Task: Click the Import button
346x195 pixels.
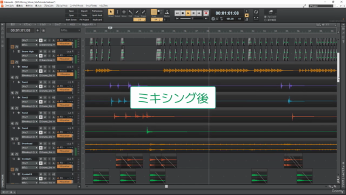Action: coord(84,11)
